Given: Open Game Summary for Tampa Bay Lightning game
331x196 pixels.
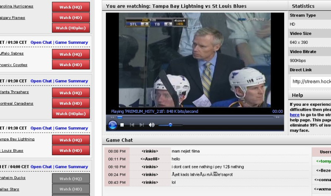Looking at the screenshot, I should (x=72, y=128).
